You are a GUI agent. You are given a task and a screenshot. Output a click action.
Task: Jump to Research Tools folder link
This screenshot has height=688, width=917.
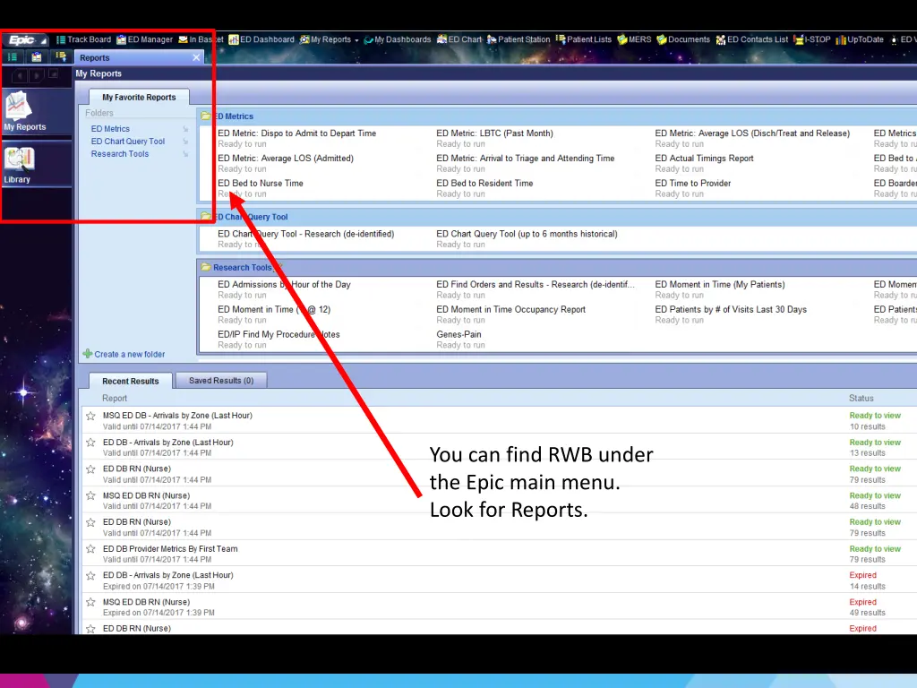(120, 153)
